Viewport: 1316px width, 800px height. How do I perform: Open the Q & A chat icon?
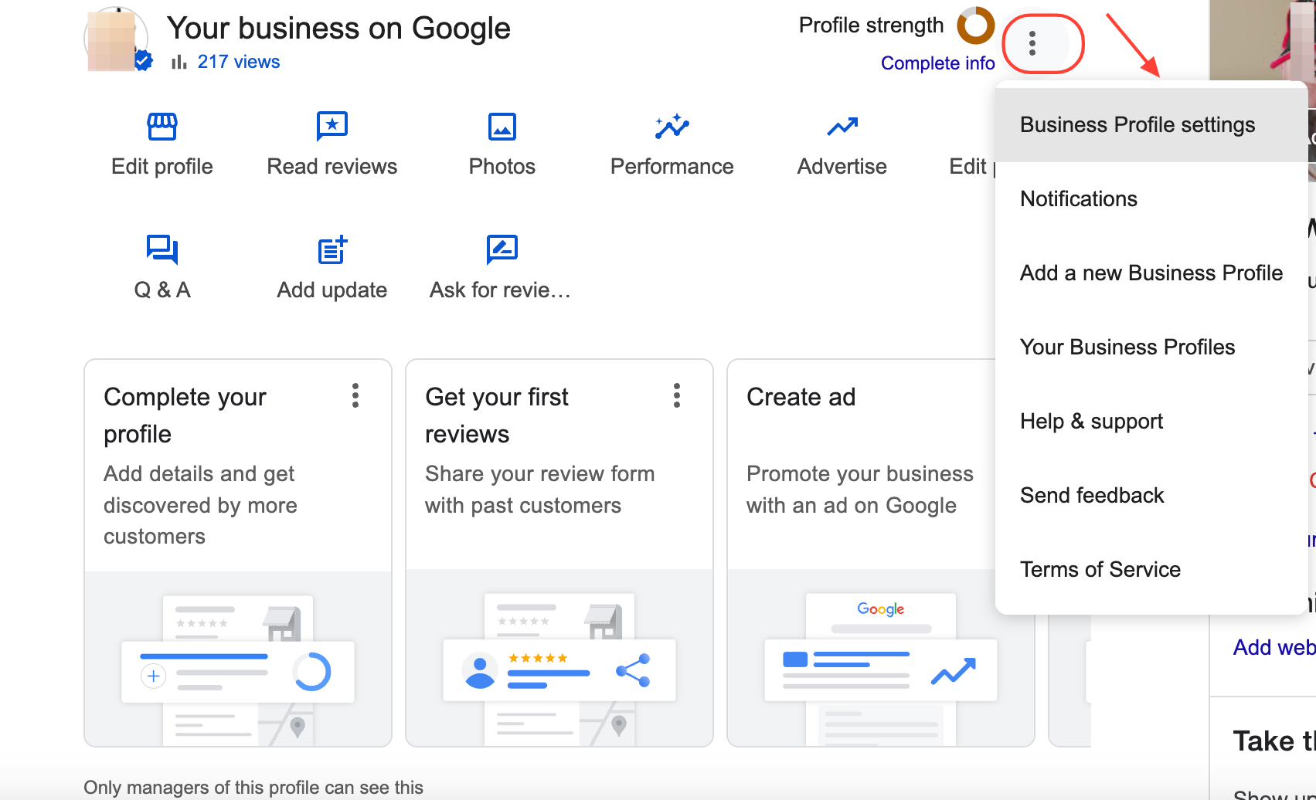[162, 249]
